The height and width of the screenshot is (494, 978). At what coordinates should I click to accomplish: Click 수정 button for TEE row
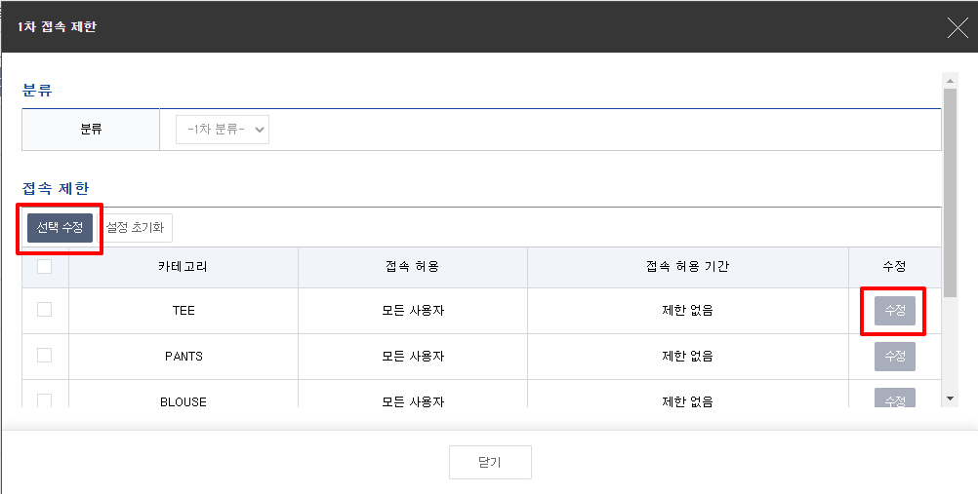pos(894,311)
